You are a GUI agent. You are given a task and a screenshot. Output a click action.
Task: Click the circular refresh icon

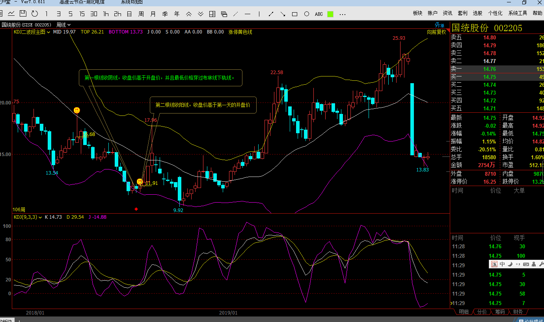click(35, 14)
